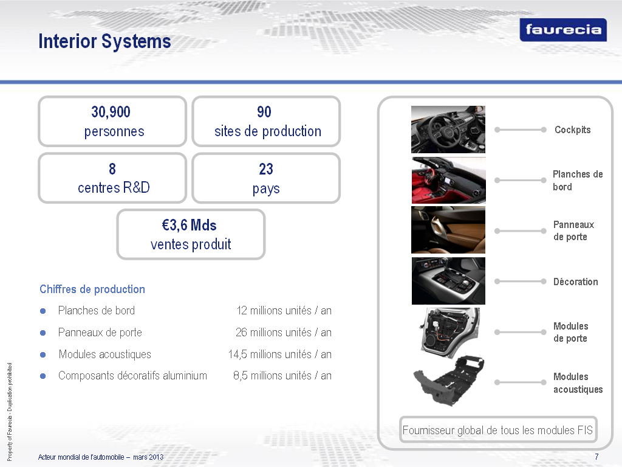Select the Modules acoustiques bullet text
Screen dimensions: 622x467
point(104,355)
